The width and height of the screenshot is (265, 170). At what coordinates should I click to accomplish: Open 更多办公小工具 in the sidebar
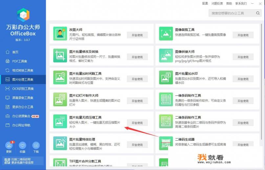click(x=23, y=107)
